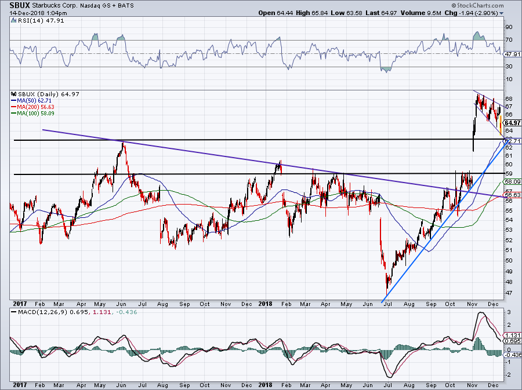
Task: Click the 47 label on the price axis
Action: pos(509,293)
